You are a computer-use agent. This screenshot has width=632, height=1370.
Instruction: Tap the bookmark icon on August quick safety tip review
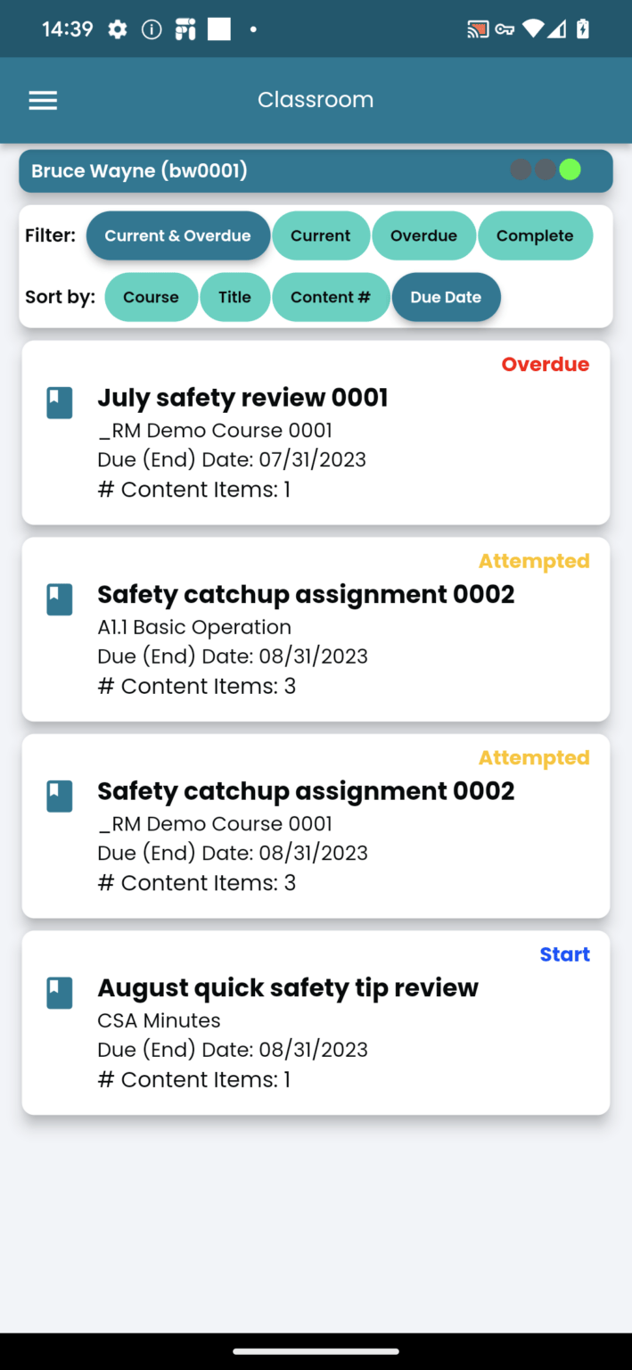coord(59,992)
